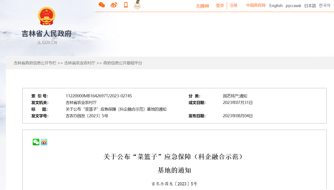The width and height of the screenshot is (334, 190).
Task: Click the 注册 register link
Action: (233, 6)
